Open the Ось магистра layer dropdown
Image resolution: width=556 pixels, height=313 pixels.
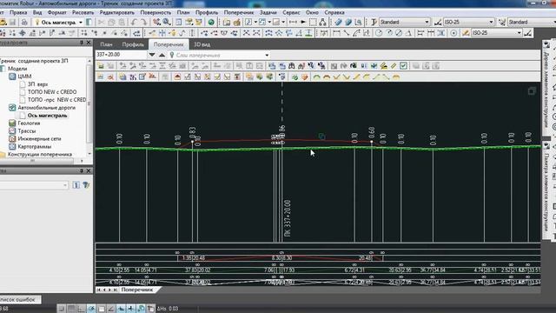coord(81,23)
